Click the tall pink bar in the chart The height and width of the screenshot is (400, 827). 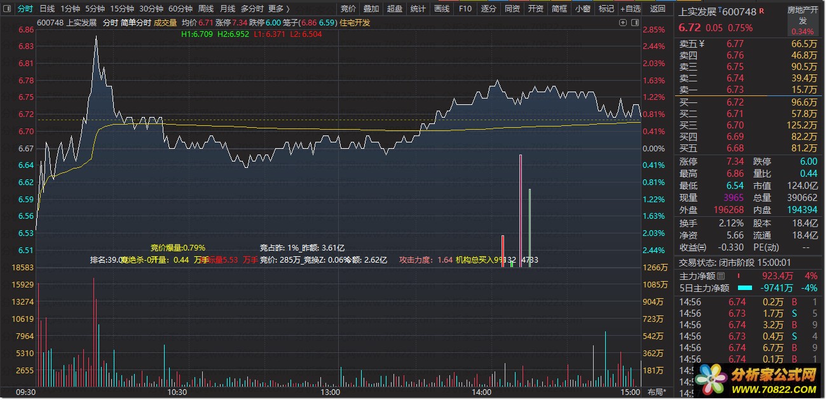(x=521, y=210)
